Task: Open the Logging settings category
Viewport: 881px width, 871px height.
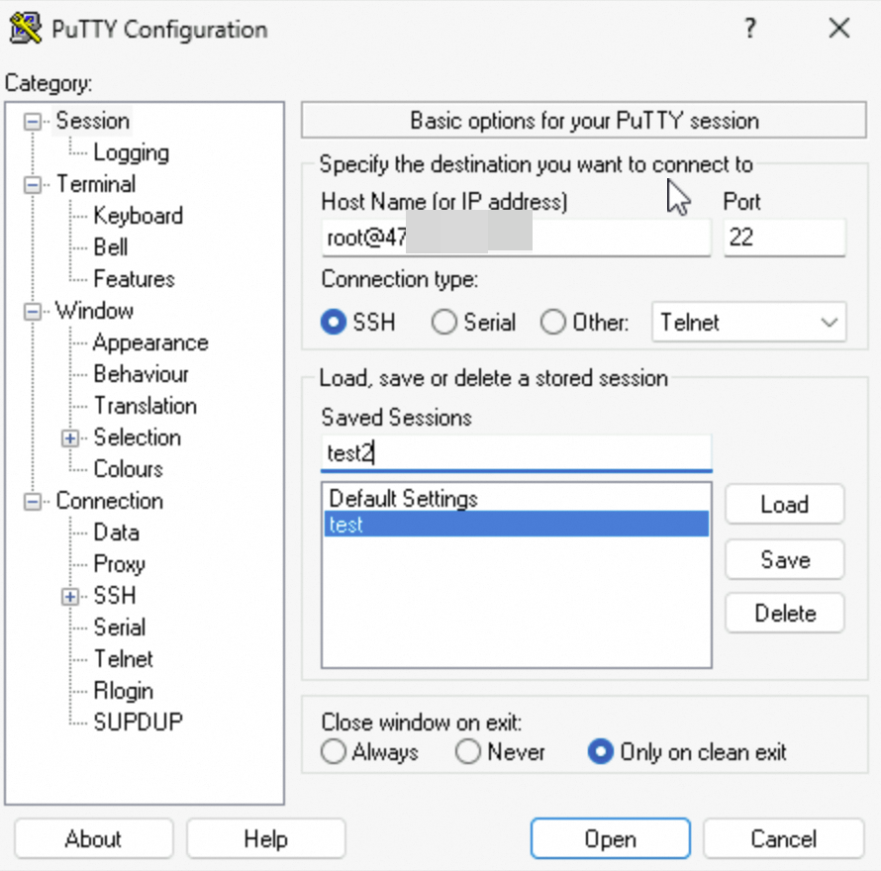Action: coord(131,152)
